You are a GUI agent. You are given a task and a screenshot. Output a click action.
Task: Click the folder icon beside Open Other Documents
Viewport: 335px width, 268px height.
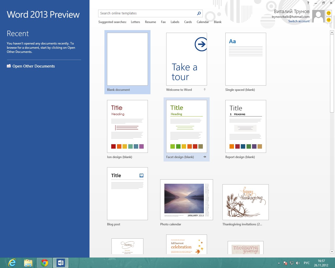[x=9, y=66]
